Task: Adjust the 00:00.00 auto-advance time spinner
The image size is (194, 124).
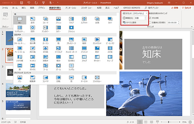Action: click(179, 22)
